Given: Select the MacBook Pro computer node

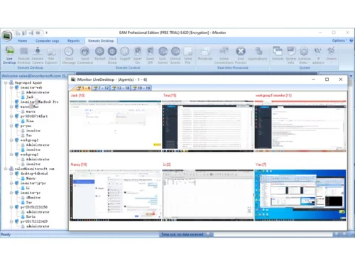Looking at the screenshot, I should (39, 102).
